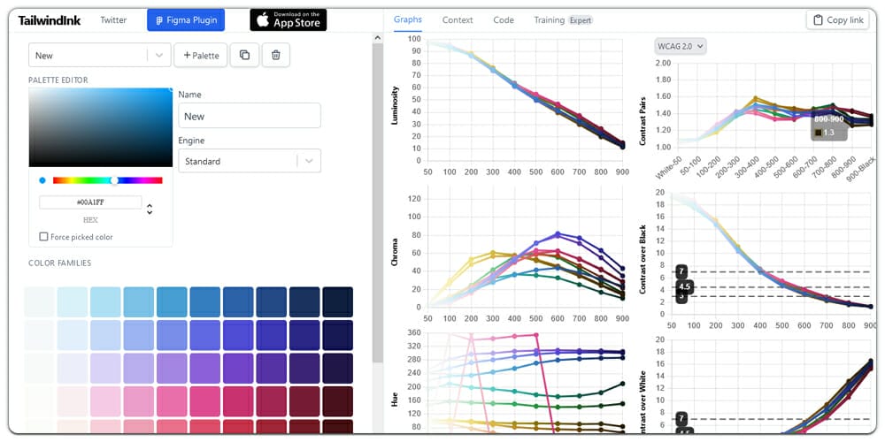Screen dimensions: 885x442
Task: Click the palette Name input field
Action: click(x=249, y=116)
